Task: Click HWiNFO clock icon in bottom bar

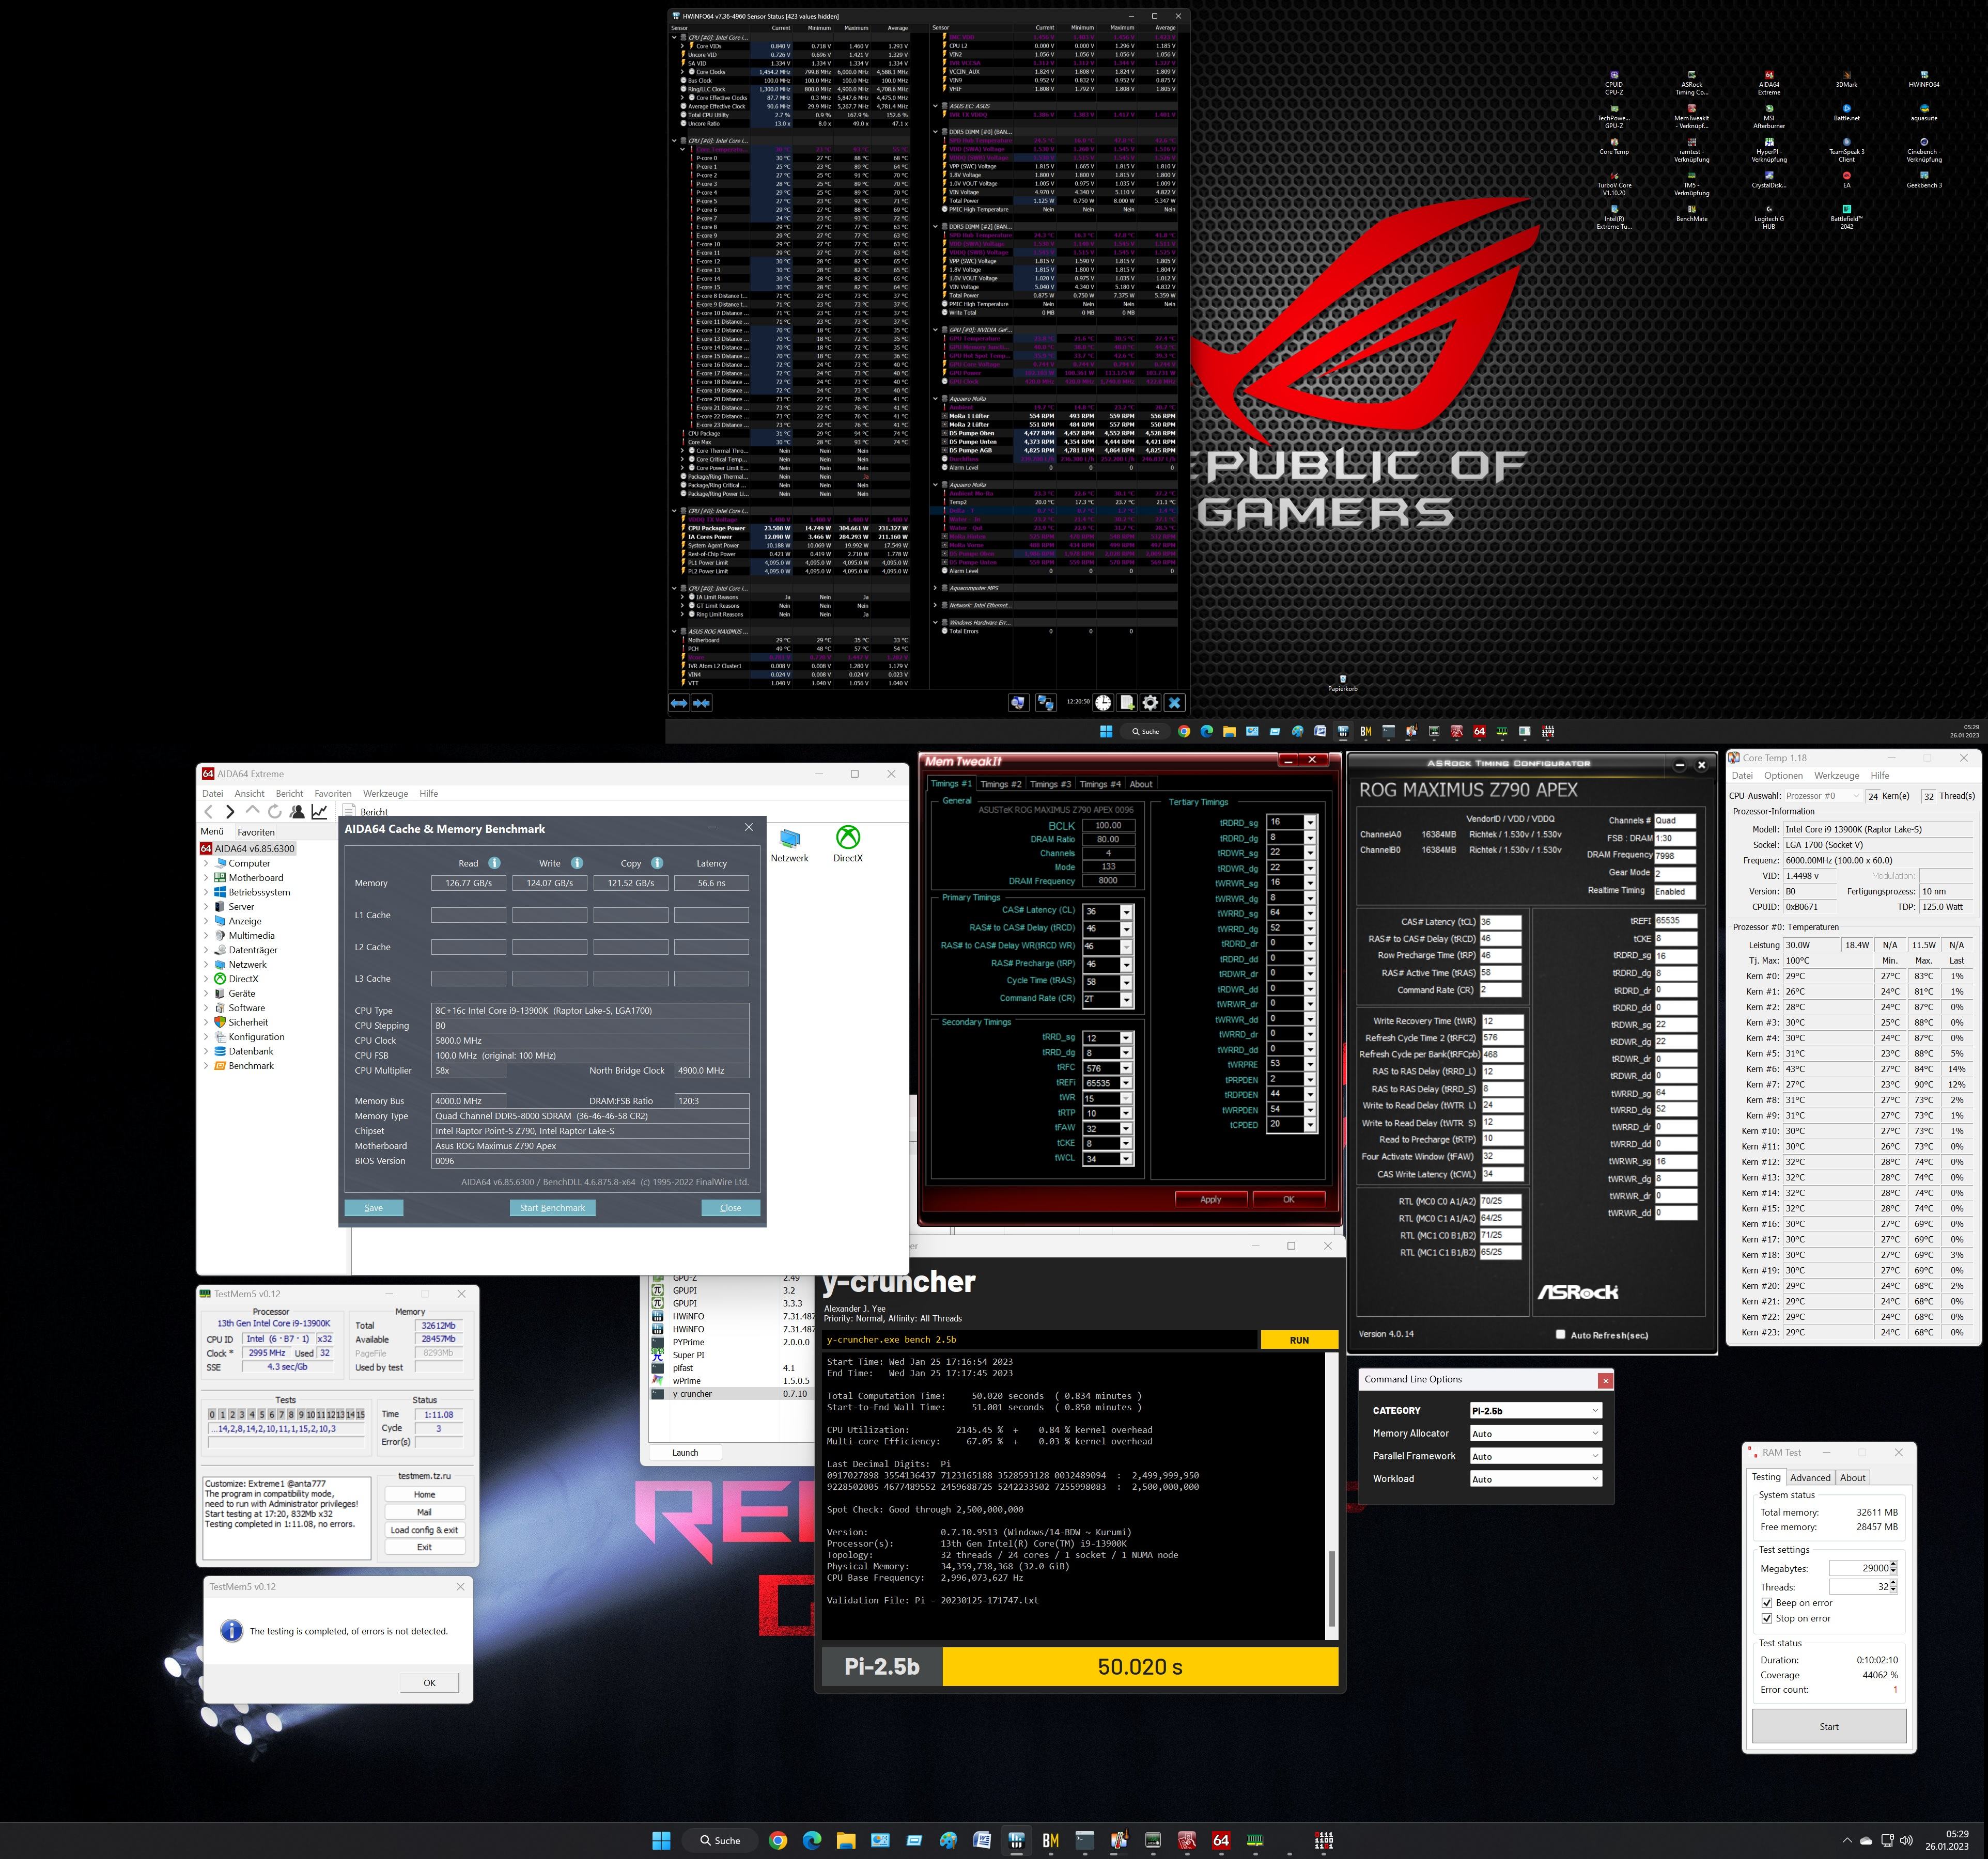Action: (x=1103, y=703)
